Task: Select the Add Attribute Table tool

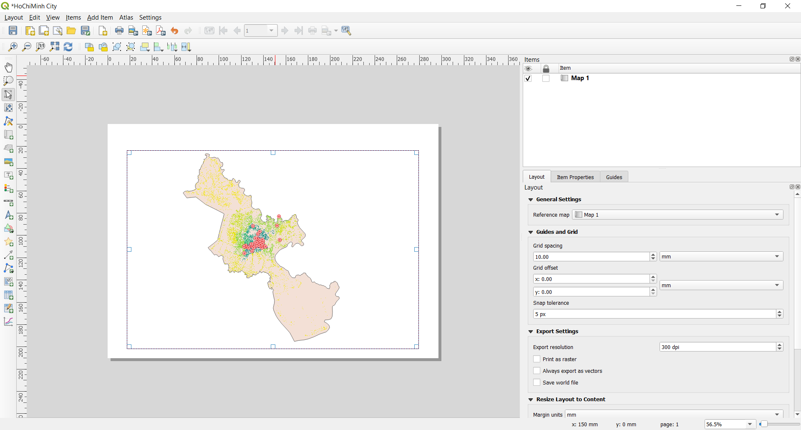Action: pos(8,295)
